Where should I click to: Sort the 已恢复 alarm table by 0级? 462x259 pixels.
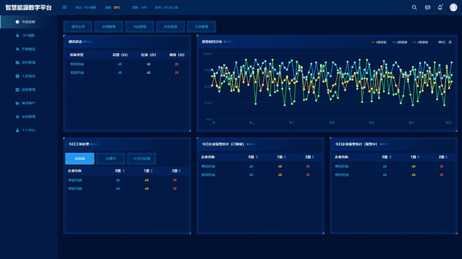pos(257,157)
